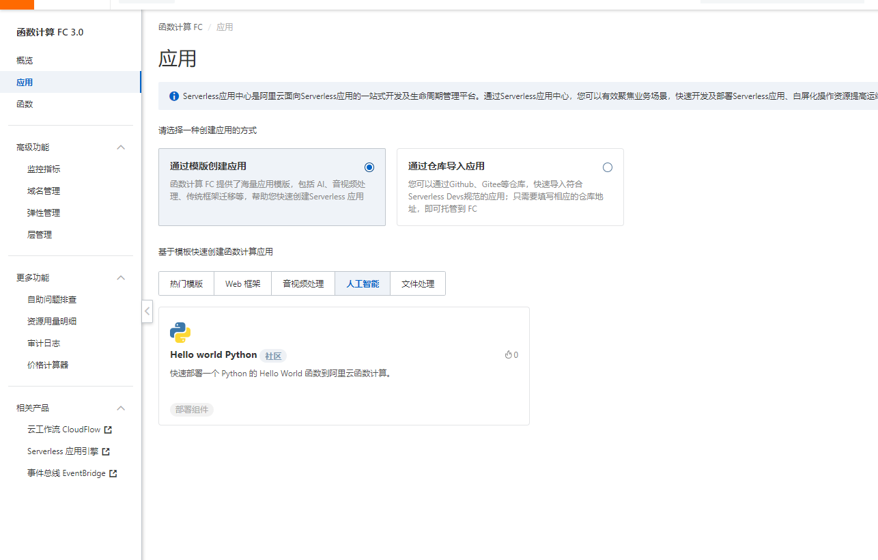Viewport: 878px width, 560px height.
Task: Collapse the 高级功能 section chevron
Action: pos(121,148)
